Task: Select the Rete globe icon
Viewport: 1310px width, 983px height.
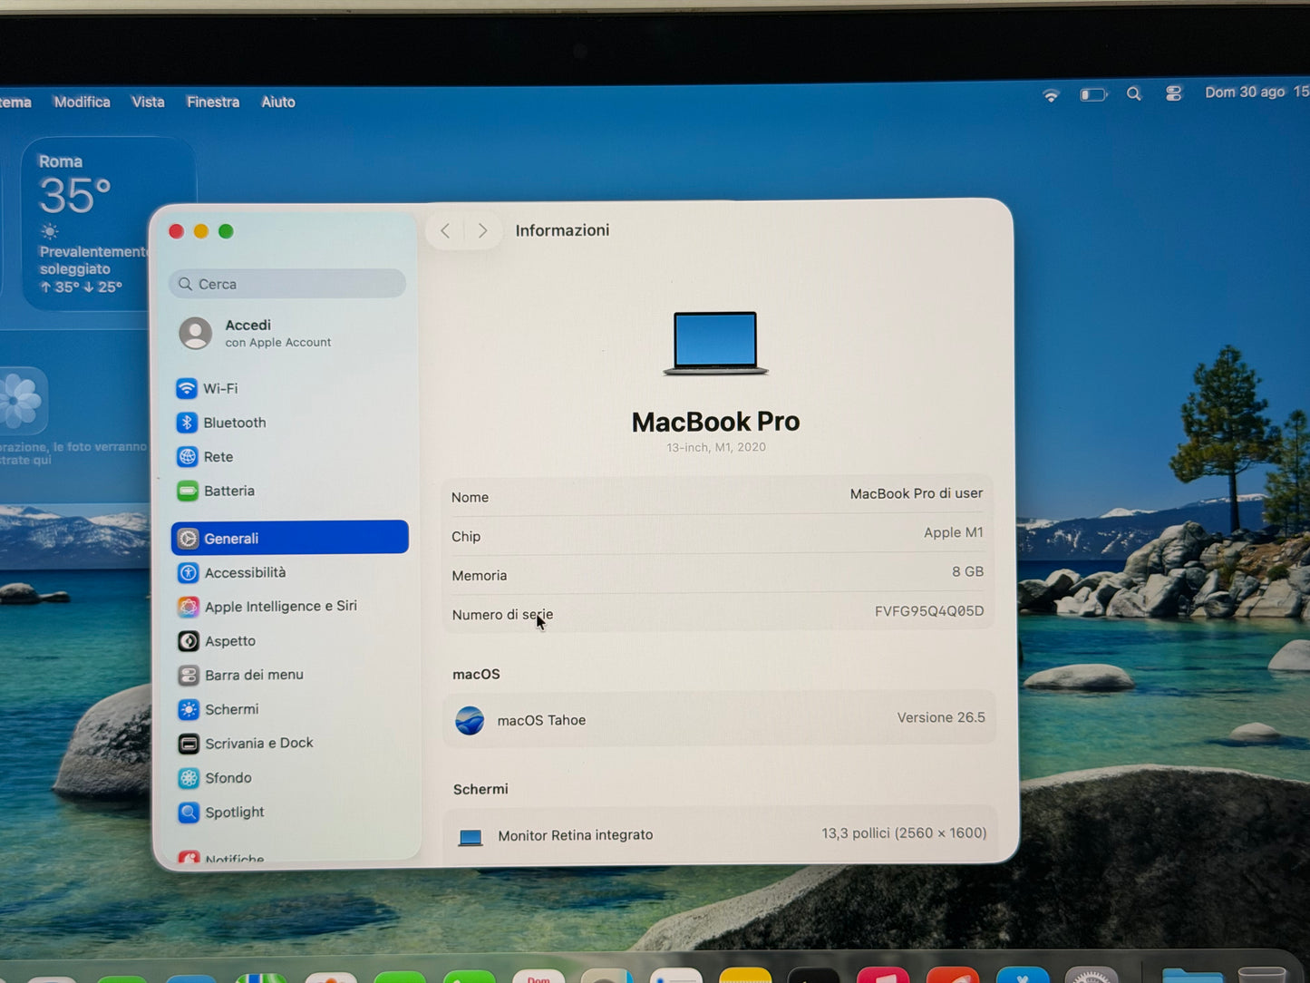Action: pos(187,456)
